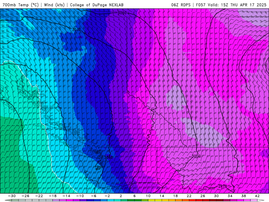Click the -26 color scale label
Viewport: 269px width, 202px height.
click(x=26, y=196)
